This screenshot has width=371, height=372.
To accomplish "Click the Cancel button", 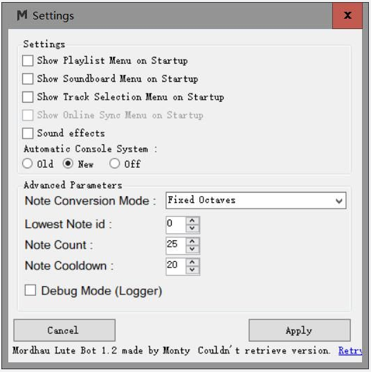I will tap(64, 330).
